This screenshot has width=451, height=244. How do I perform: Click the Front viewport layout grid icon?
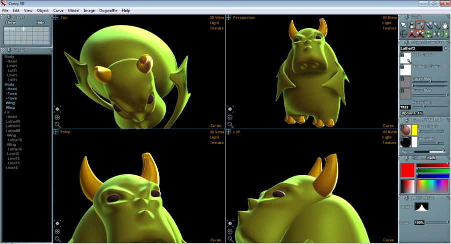click(x=56, y=132)
